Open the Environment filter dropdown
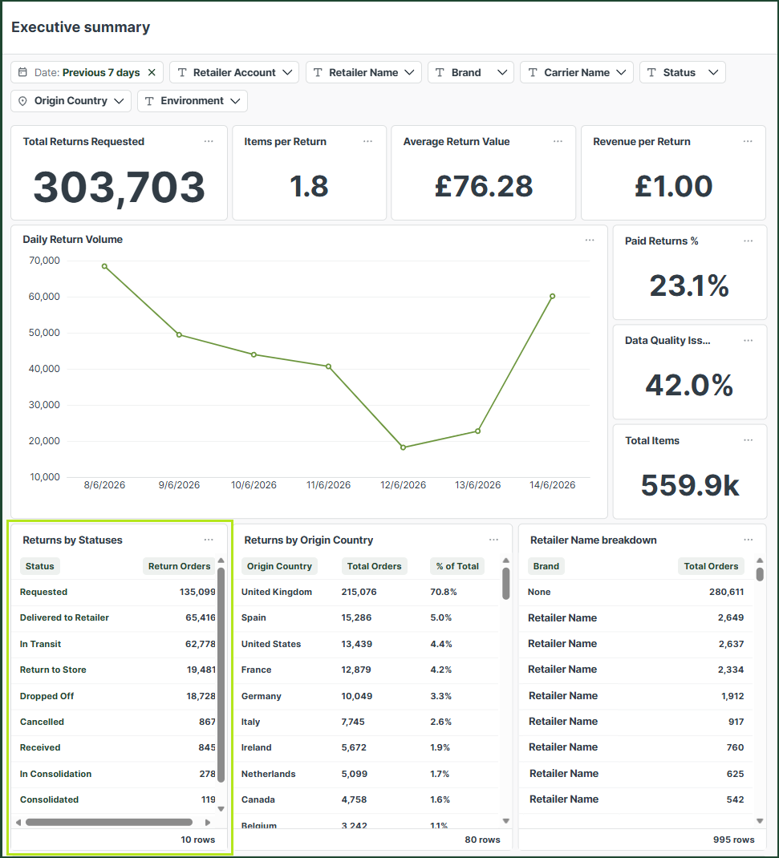This screenshot has height=858, width=779. pos(193,101)
